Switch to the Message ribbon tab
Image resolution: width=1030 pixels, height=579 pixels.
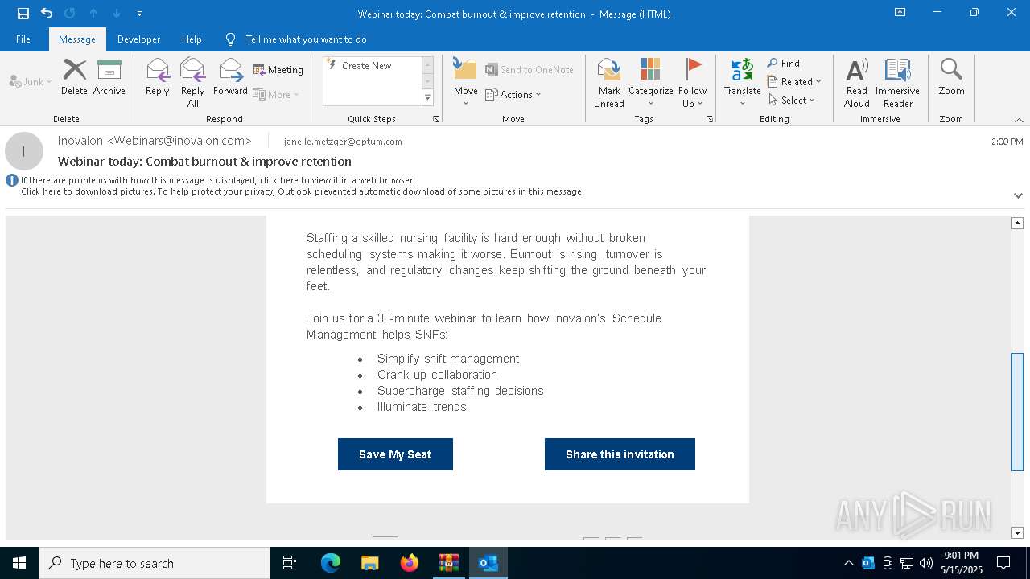pos(77,39)
